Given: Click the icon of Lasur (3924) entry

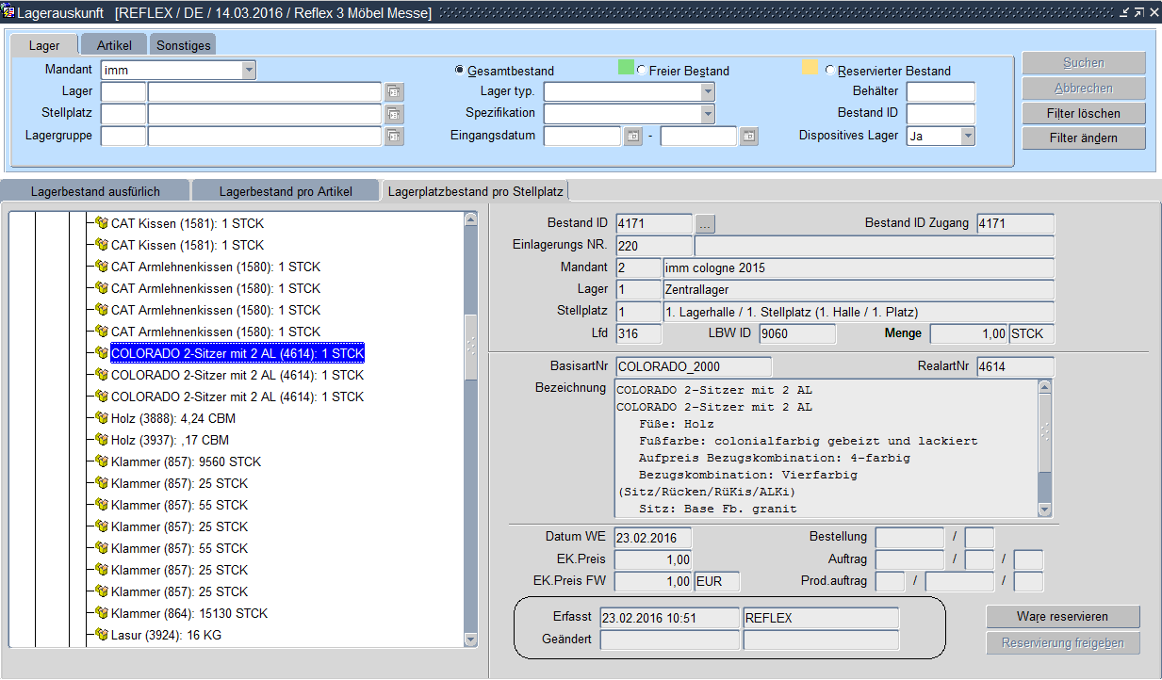Looking at the screenshot, I should 102,635.
